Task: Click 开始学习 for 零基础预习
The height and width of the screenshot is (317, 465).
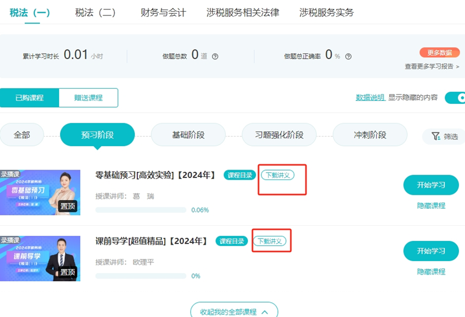Action: coord(431,185)
